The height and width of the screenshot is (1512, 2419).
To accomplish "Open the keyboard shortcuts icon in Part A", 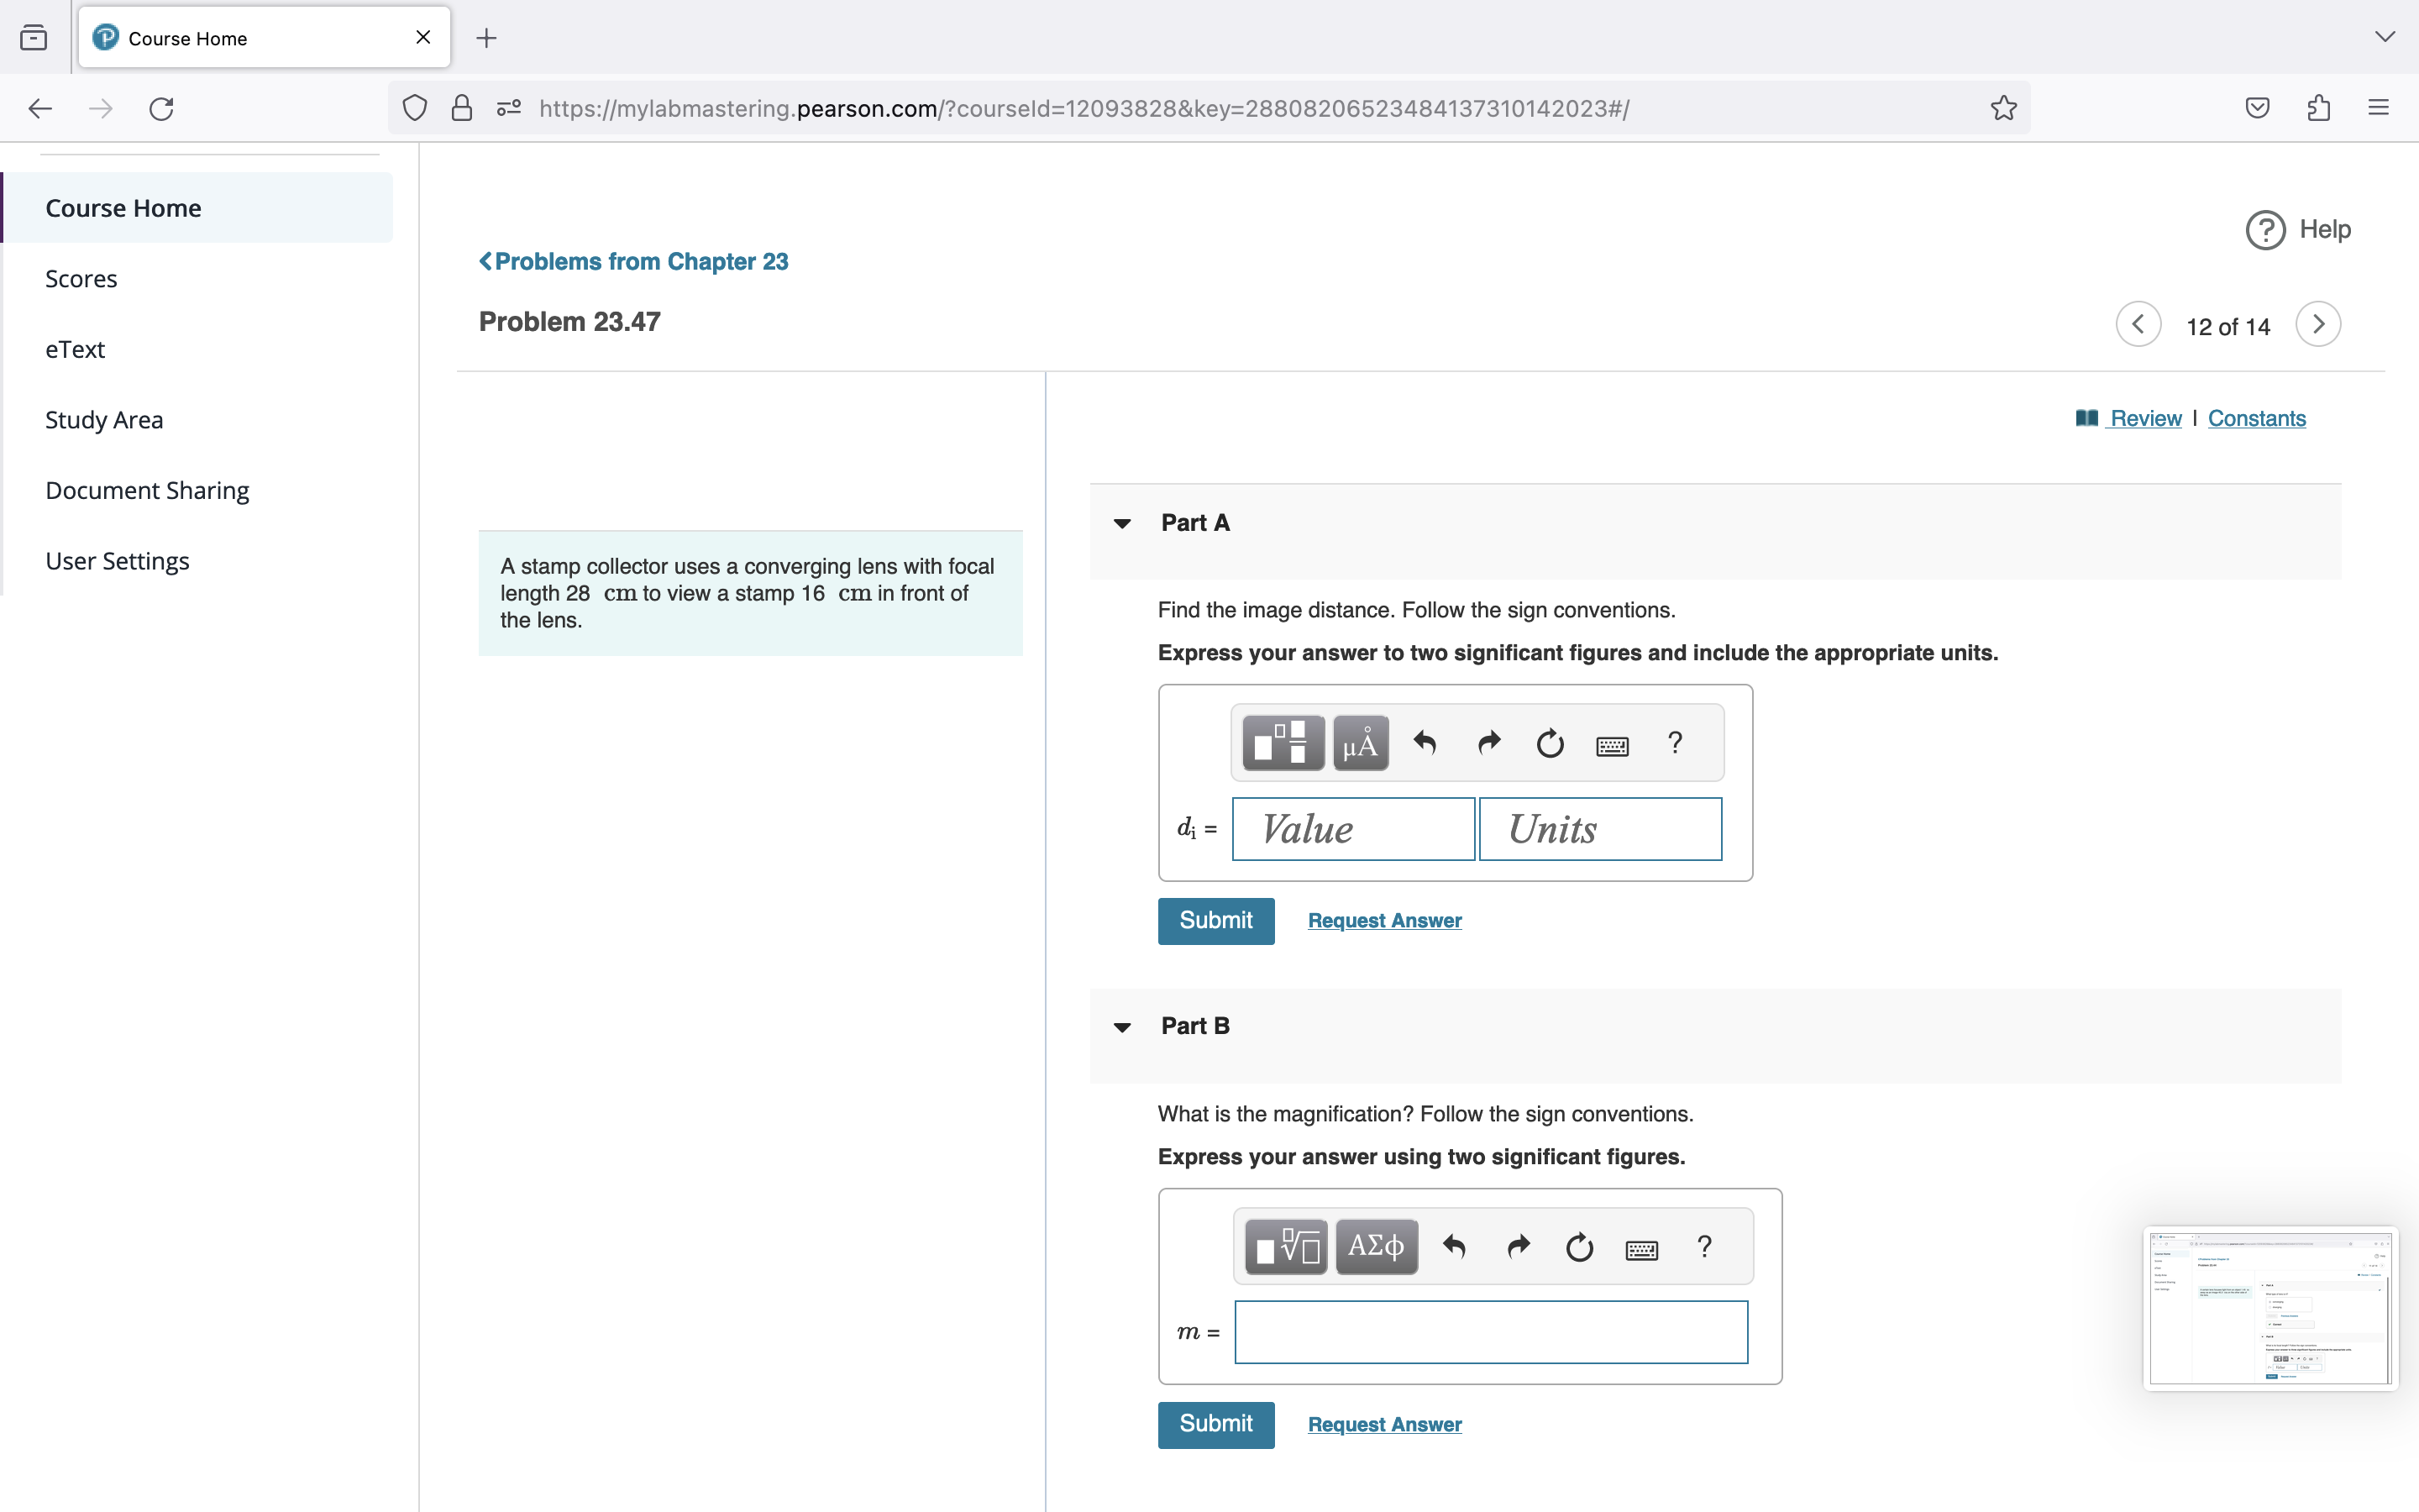I will [1613, 743].
